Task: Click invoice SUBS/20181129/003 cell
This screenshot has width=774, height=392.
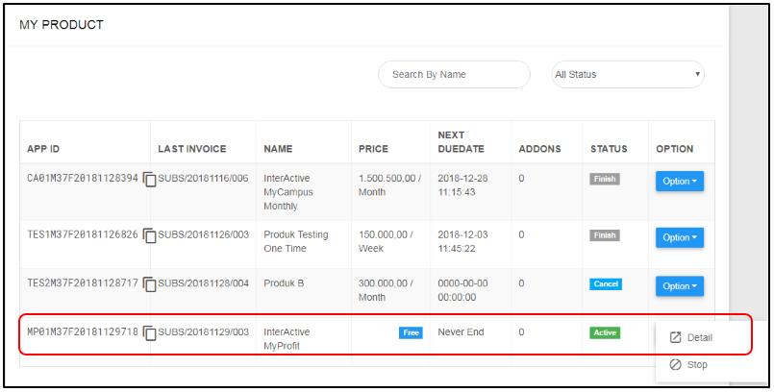Action: [x=203, y=332]
